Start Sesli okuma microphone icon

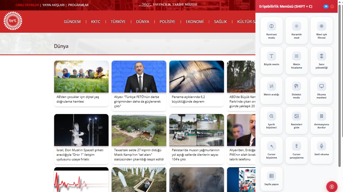321,146
